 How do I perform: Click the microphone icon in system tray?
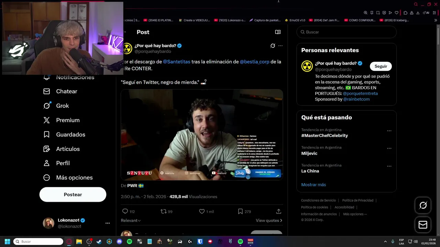click(x=393, y=242)
